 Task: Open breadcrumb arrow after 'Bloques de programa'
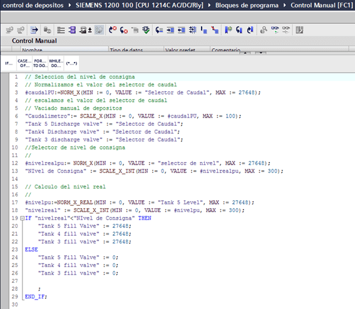(x=285, y=5)
